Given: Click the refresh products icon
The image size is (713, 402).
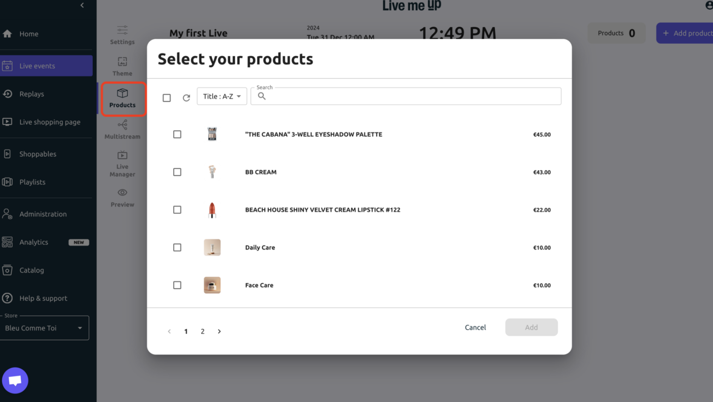Looking at the screenshot, I should pyautogui.click(x=186, y=98).
